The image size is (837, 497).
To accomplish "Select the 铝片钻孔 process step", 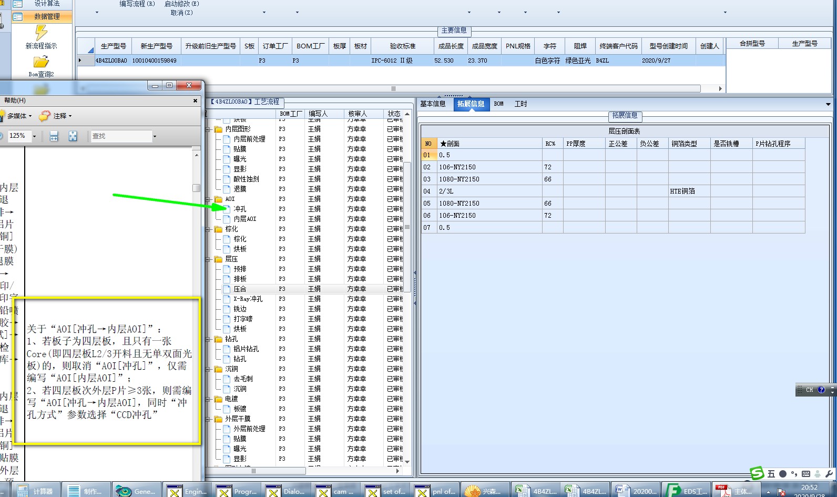I will [x=246, y=349].
